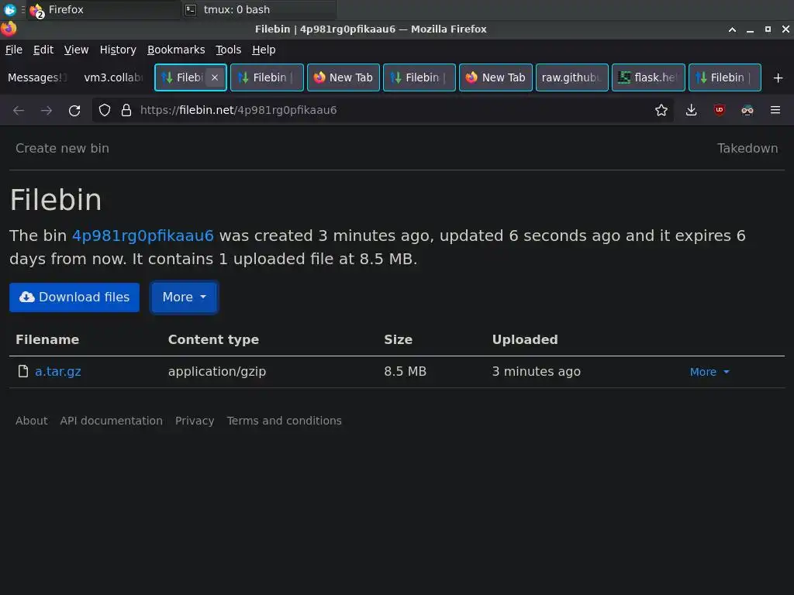Select Firefox in the taskbar

pyautogui.click(x=104, y=9)
